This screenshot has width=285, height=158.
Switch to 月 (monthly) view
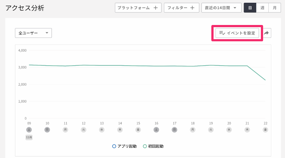[x=275, y=8]
